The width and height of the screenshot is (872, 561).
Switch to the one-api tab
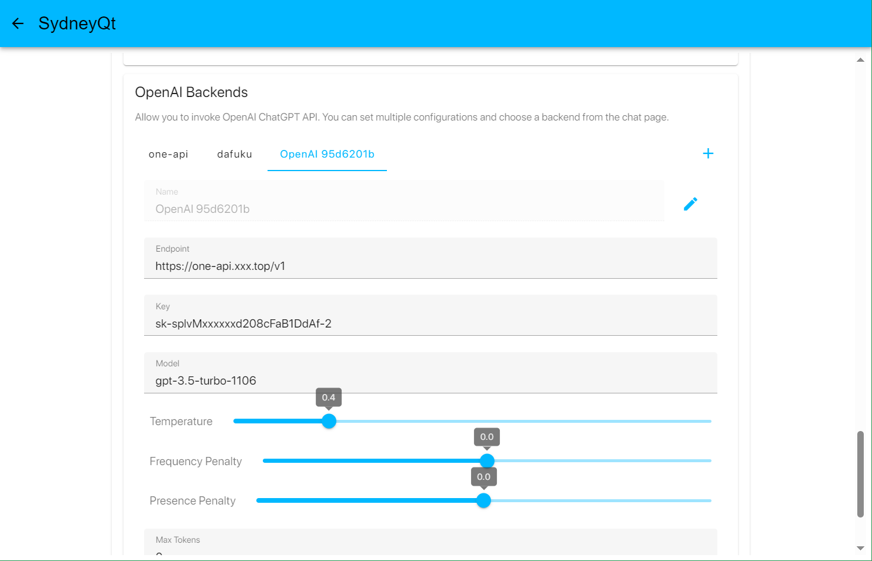pyautogui.click(x=168, y=154)
